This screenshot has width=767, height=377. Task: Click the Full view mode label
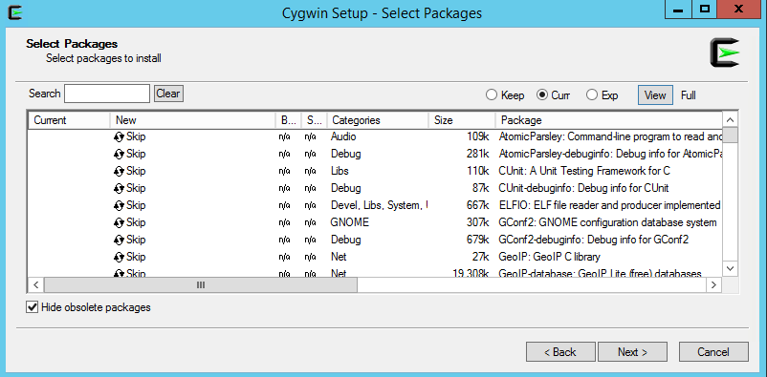point(689,95)
